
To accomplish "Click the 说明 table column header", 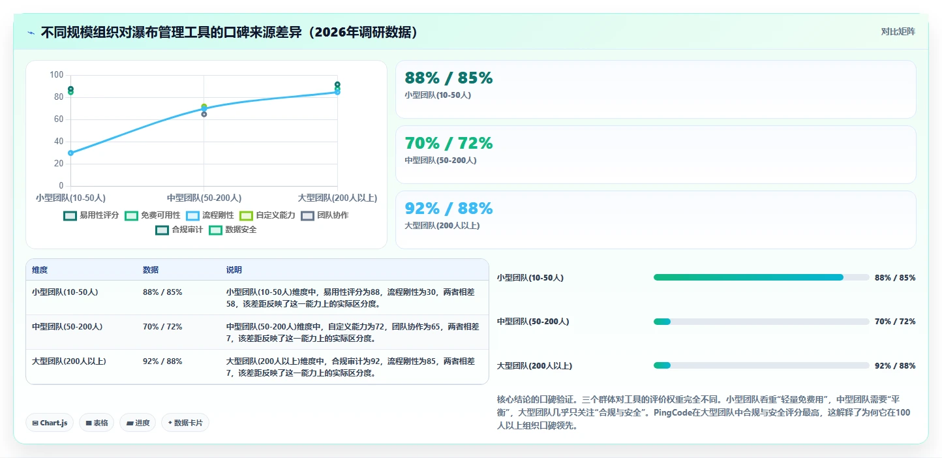I will (234, 270).
